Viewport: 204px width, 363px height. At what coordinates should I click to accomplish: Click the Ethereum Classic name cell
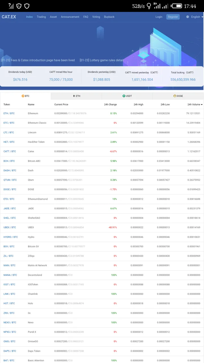point(37,123)
